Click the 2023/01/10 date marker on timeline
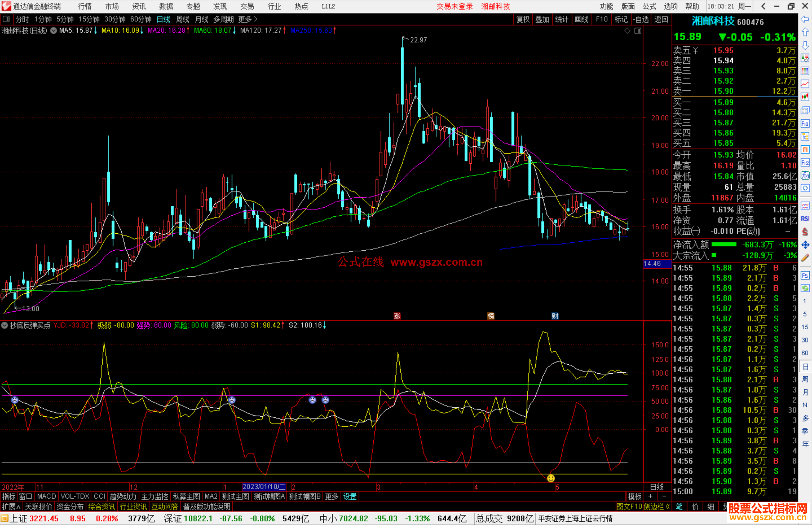The height and width of the screenshot is (525, 812). (x=264, y=487)
